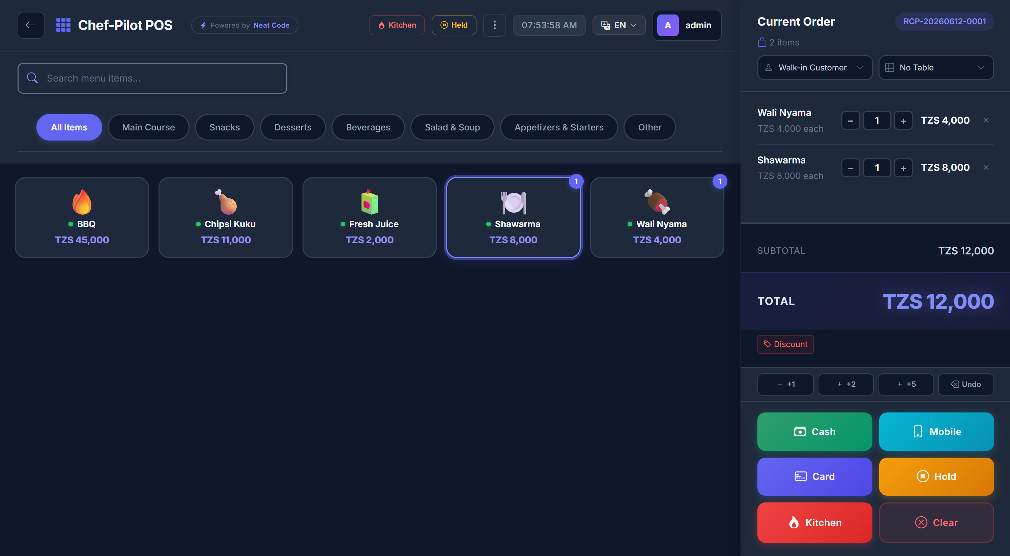Image resolution: width=1010 pixels, height=556 pixels.
Task: Remove Shawarma from order
Action: [986, 168]
